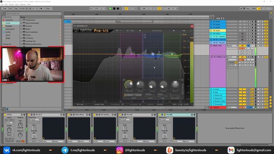Switch Pro-MB band mode to Expand
The height and width of the screenshot is (154, 274).
click(138, 95)
